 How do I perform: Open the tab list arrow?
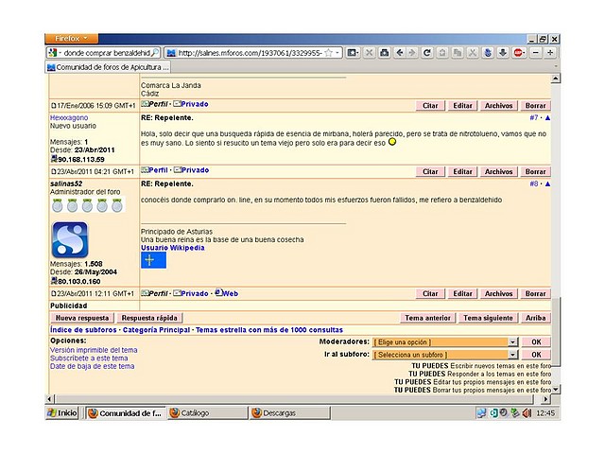[x=556, y=66]
